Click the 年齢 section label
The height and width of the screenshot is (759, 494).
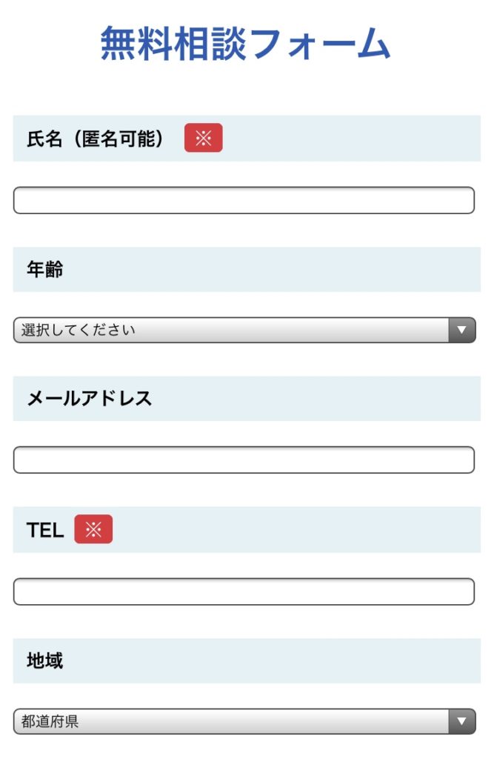(44, 269)
